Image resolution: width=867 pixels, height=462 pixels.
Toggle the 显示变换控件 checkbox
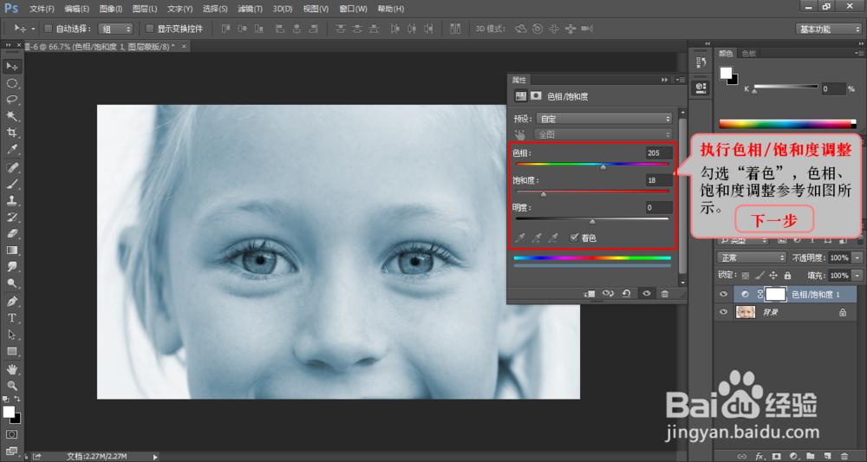[149, 29]
